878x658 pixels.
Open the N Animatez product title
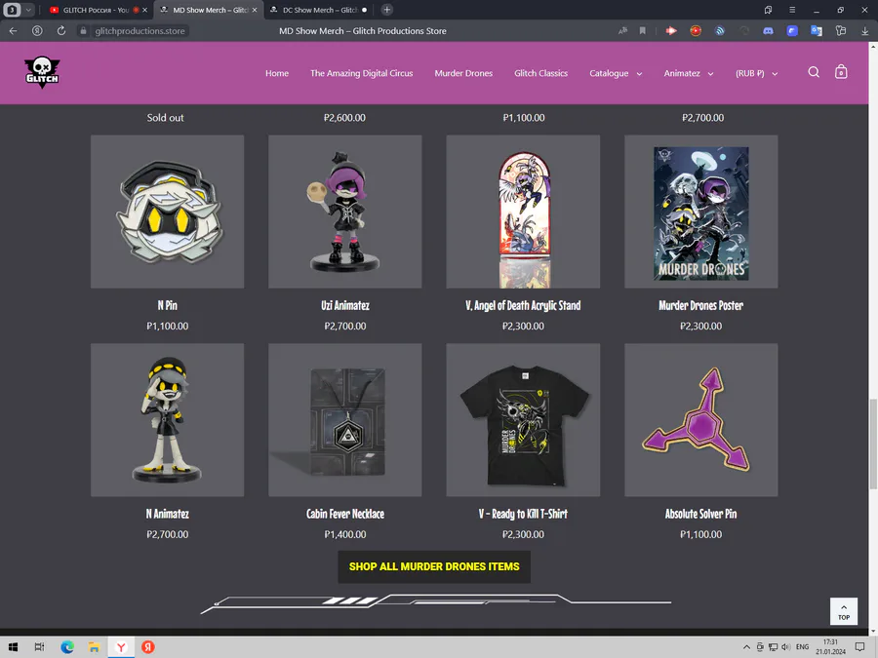point(168,514)
